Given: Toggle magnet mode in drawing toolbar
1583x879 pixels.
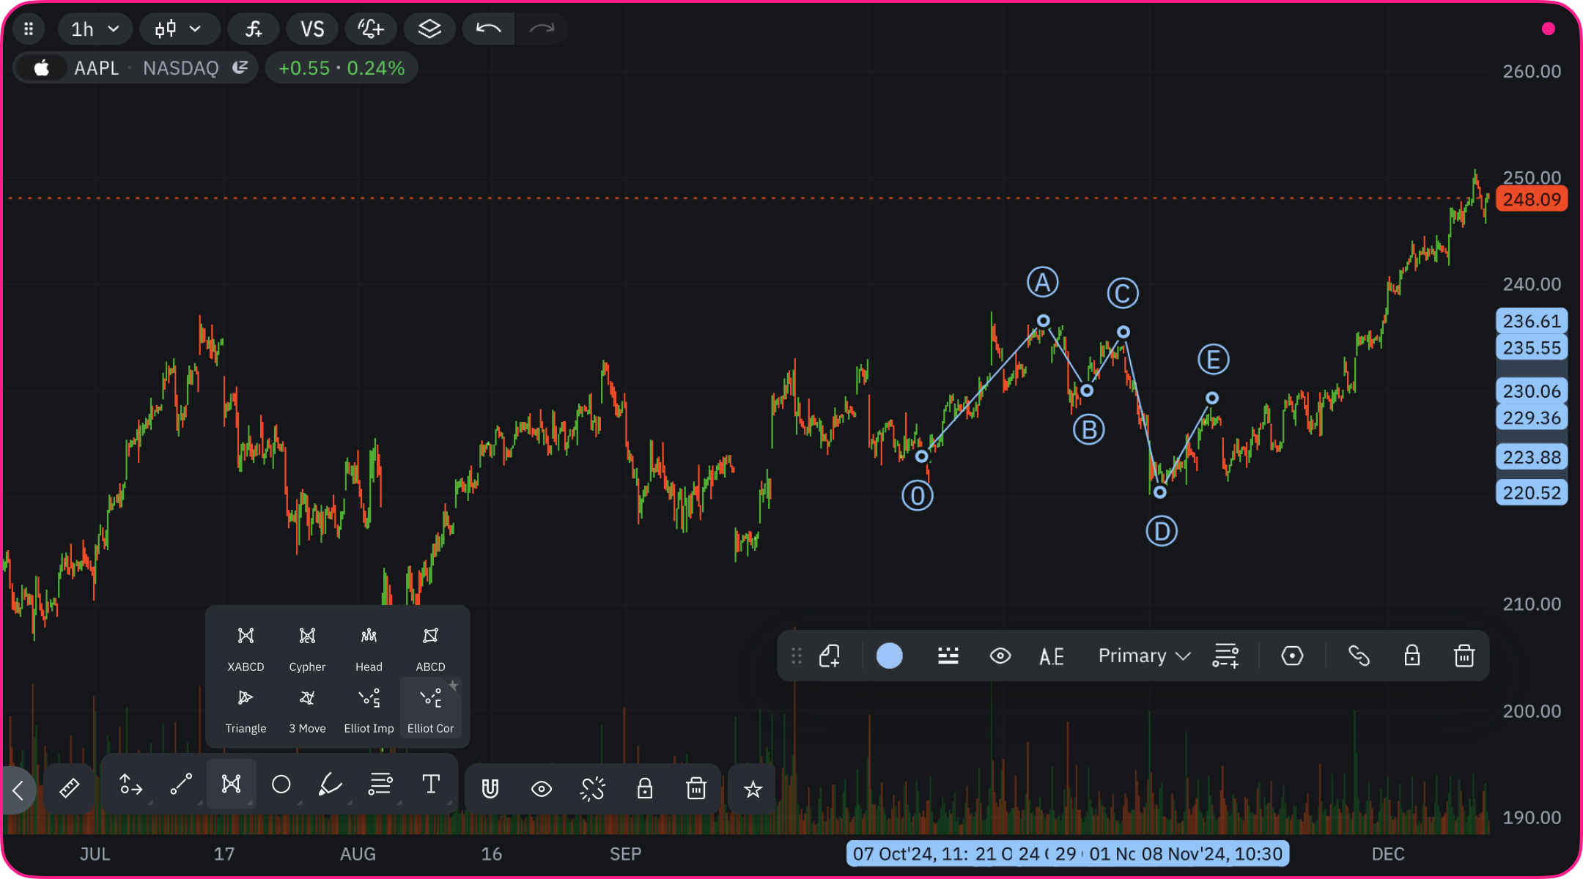Looking at the screenshot, I should [490, 788].
